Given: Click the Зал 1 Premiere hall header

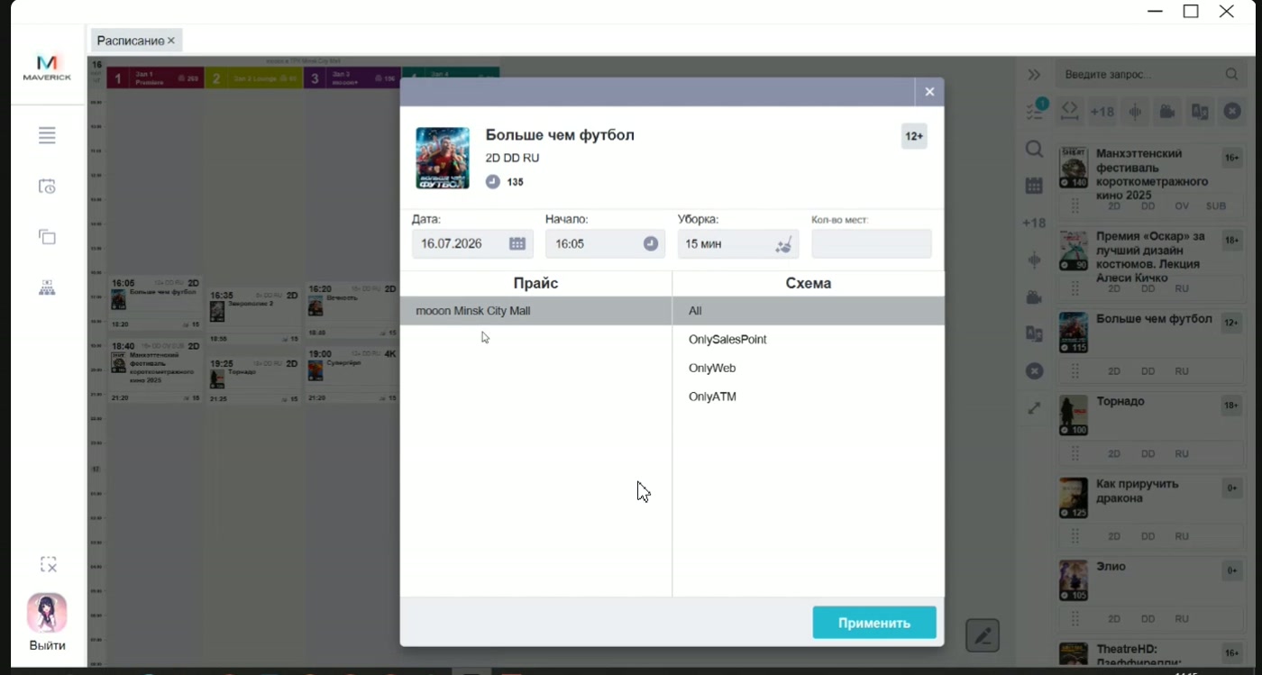Looking at the screenshot, I should click(155, 78).
